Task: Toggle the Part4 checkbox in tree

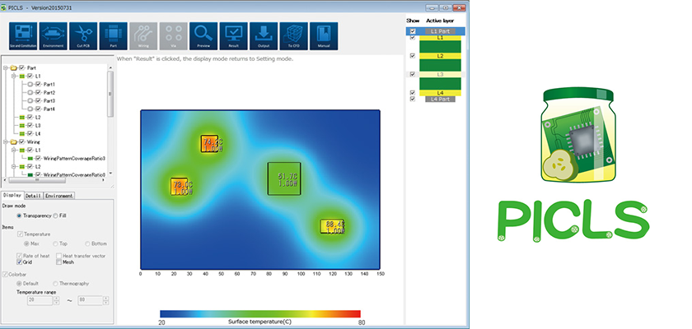Action: click(x=39, y=109)
